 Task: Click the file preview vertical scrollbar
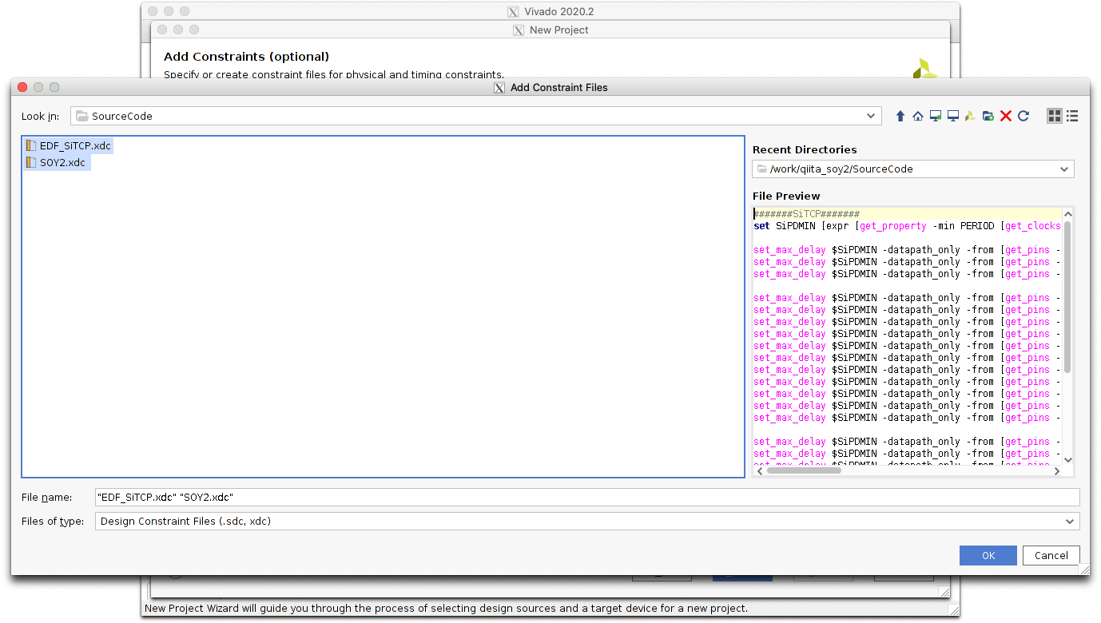1068,296
